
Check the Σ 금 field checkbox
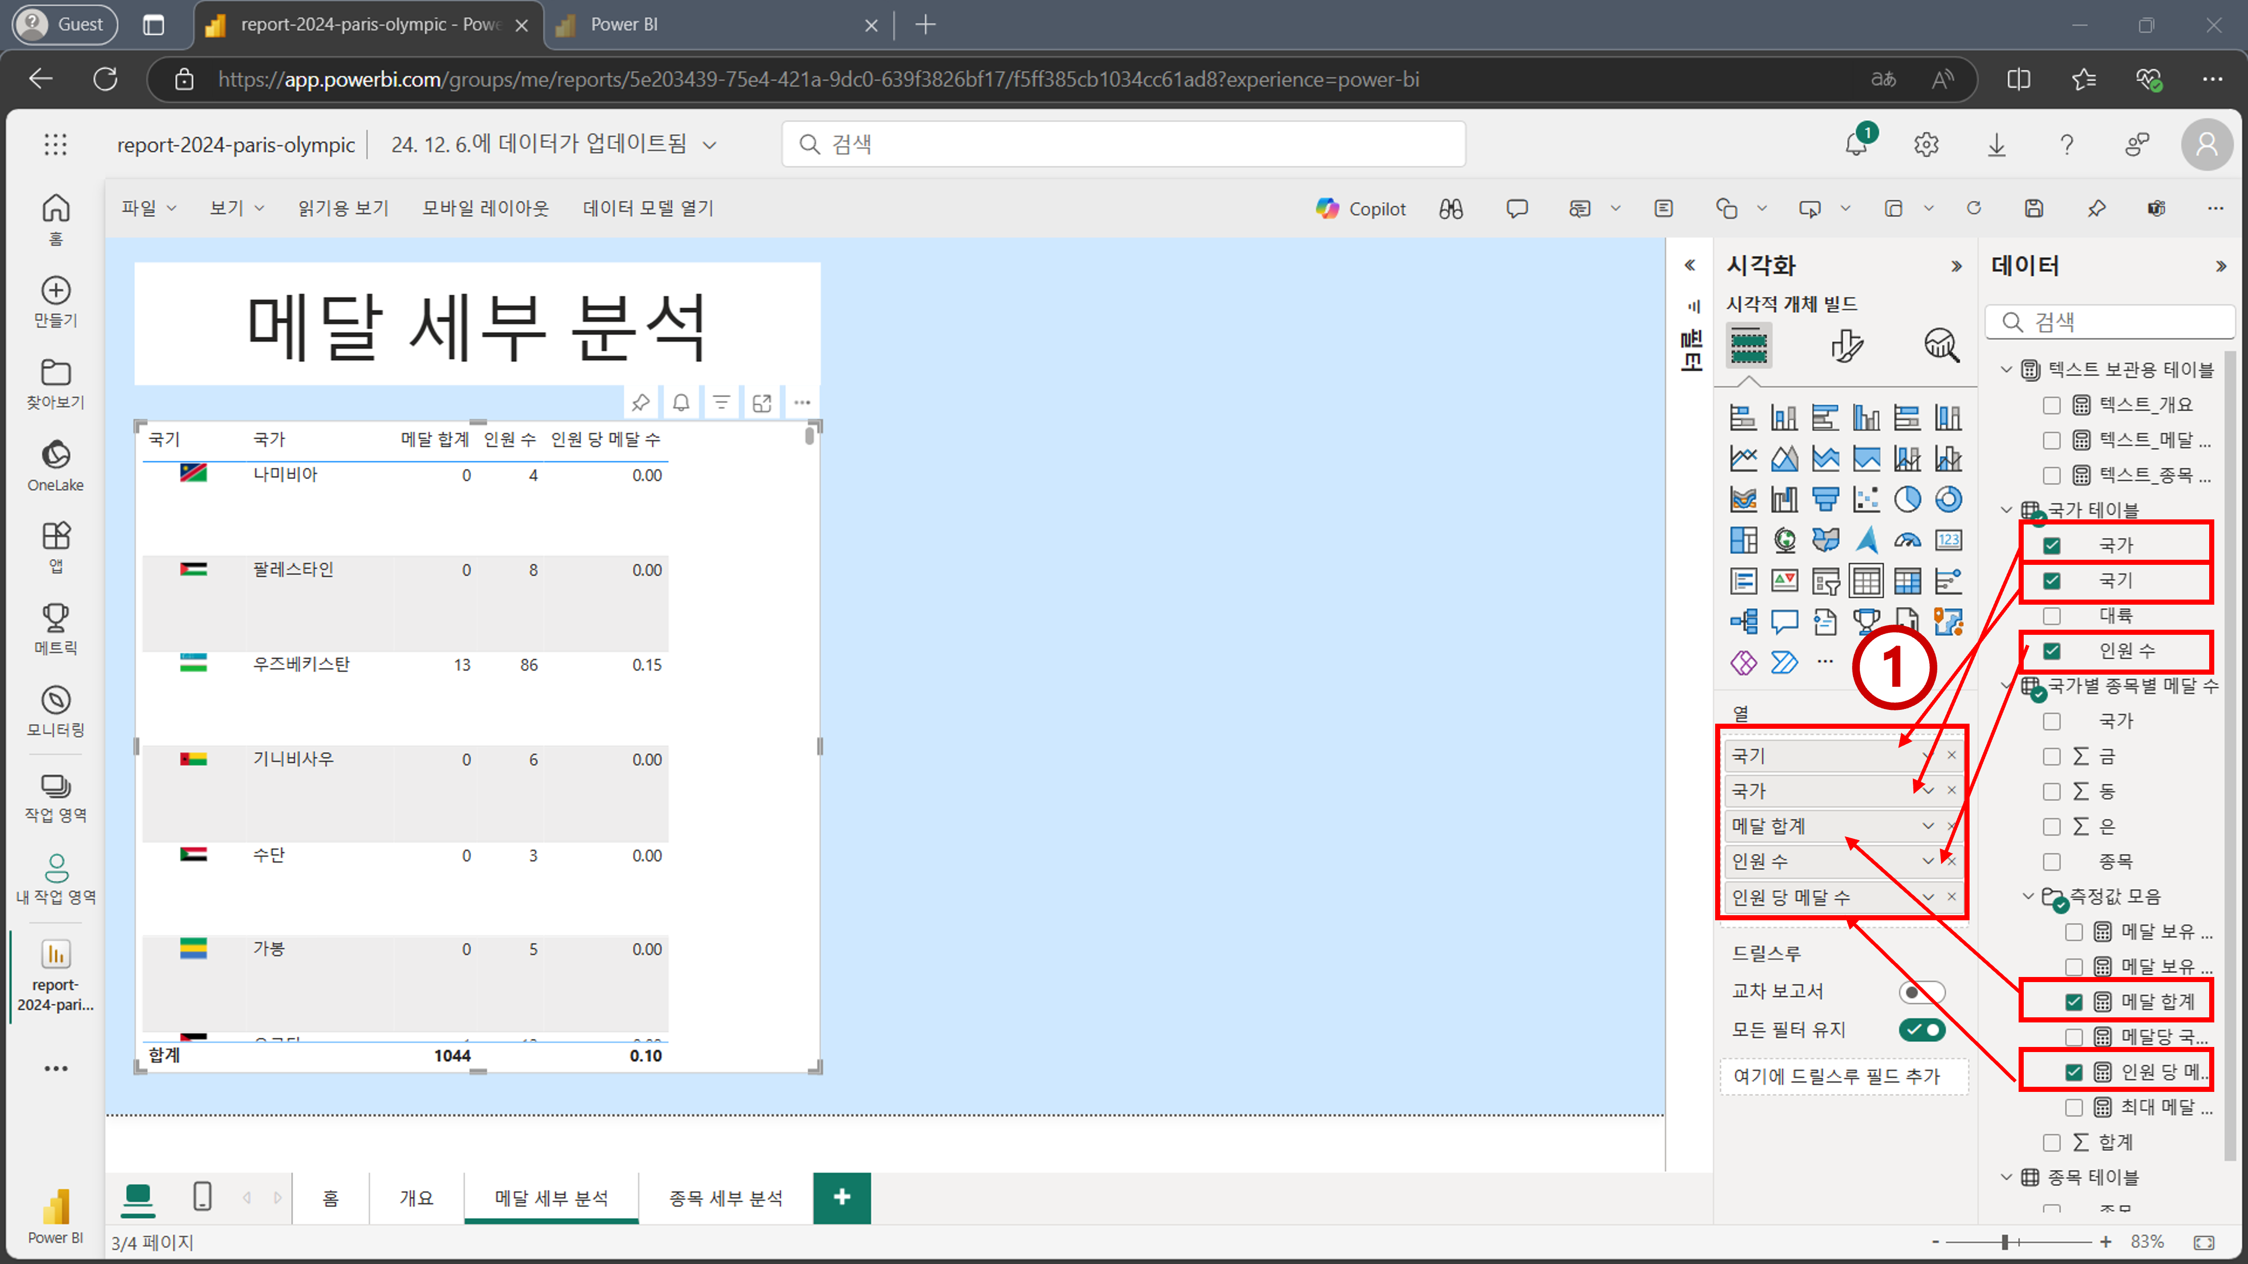click(x=2052, y=756)
